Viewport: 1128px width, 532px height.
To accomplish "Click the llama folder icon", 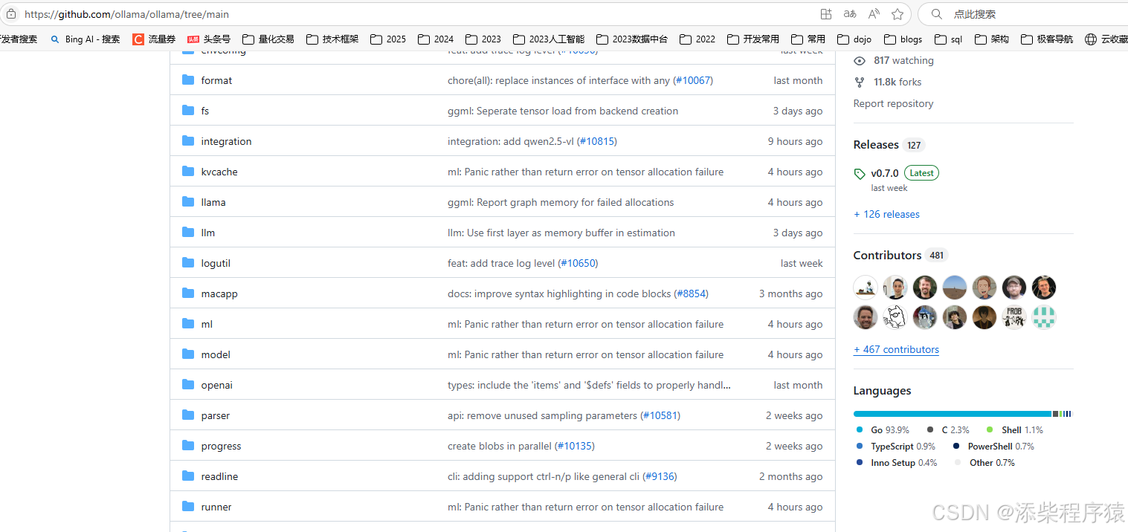I will tap(188, 201).
